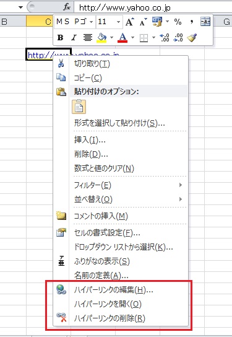Image resolution: width=232 pixels, height=337 pixels.
Task: Open the MS Pゴ font name dropdown
Action: tap(91, 22)
